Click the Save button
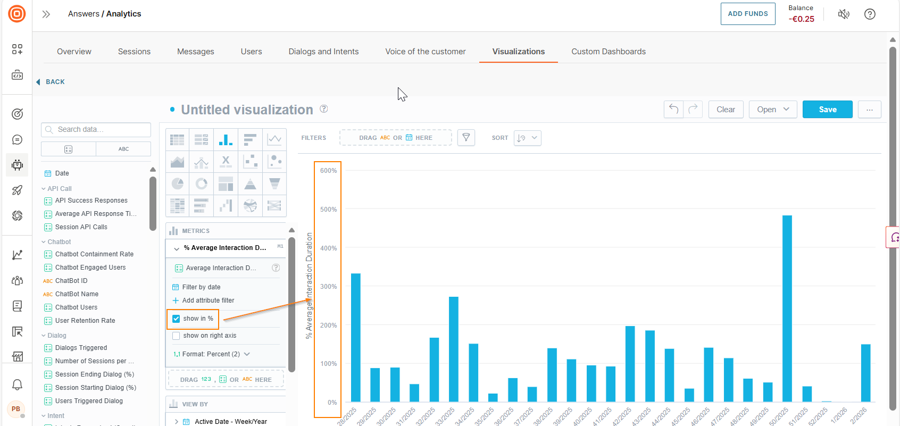 pyautogui.click(x=827, y=110)
